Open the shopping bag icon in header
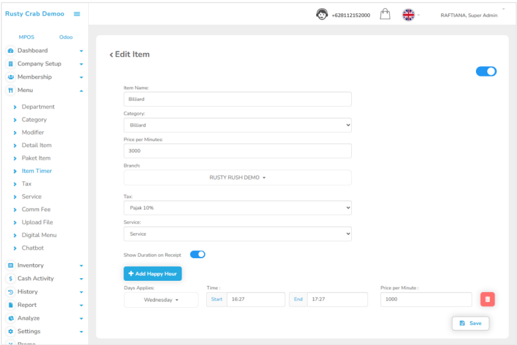 coord(385,14)
